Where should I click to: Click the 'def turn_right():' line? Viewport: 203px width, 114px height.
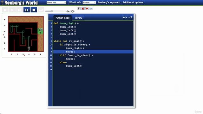coord(66,23)
